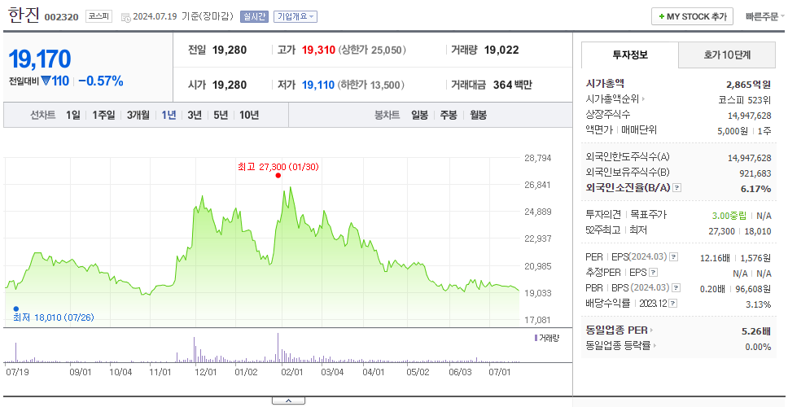This screenshot has width=788, height=407.
Task: Click the red 최고 27,300 marker dot
Action: click(x=278, y=175)
